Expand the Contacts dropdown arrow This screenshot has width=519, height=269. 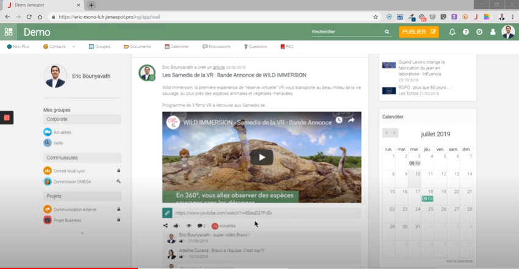(74, 47)
